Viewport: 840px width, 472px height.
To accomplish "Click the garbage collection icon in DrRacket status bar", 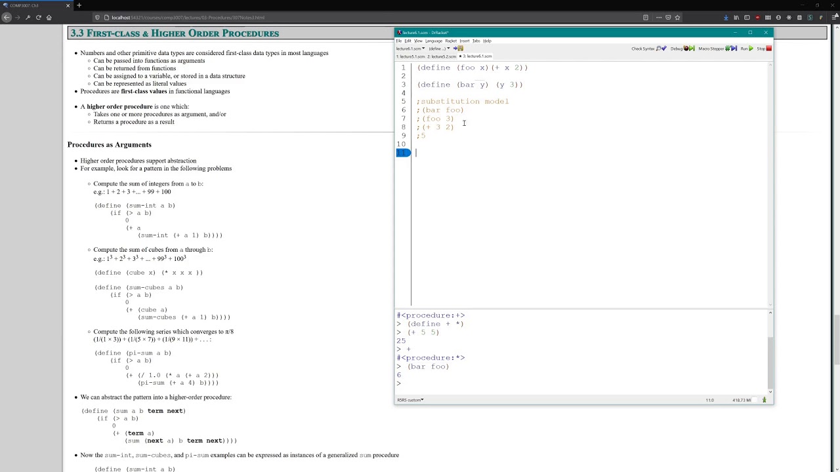I will [x=764, y=400].
